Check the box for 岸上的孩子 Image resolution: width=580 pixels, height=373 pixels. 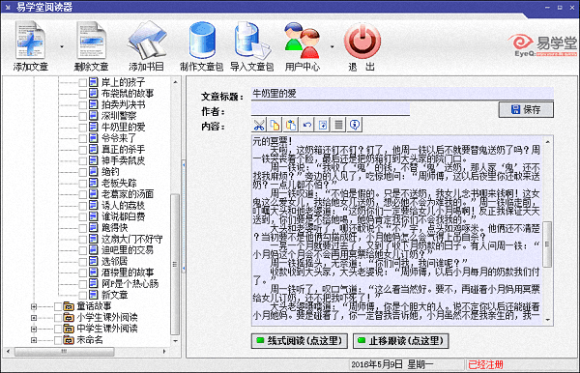click(83, 82)
